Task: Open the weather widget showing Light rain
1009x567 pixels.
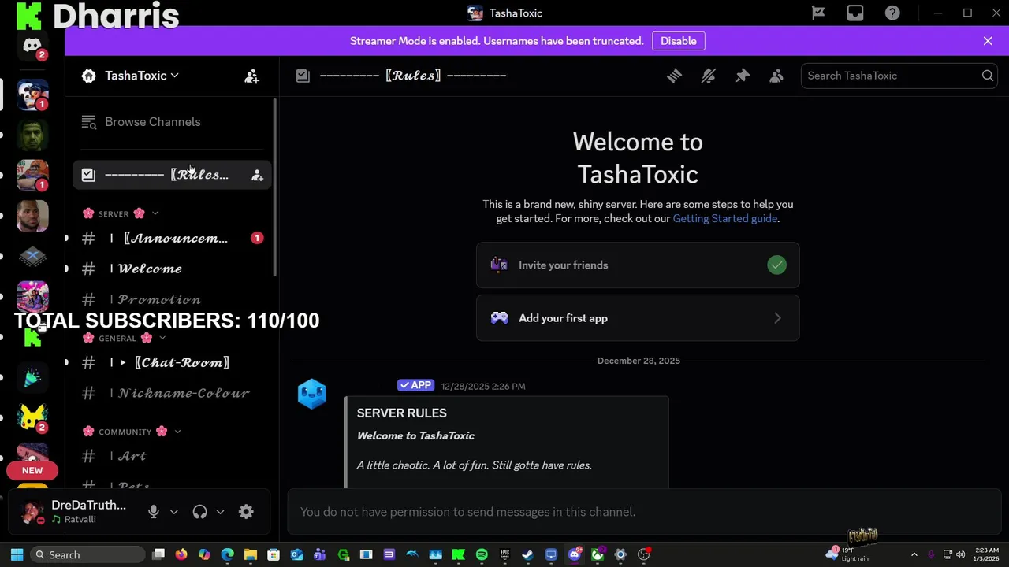Action: click(x=848, y=554)
